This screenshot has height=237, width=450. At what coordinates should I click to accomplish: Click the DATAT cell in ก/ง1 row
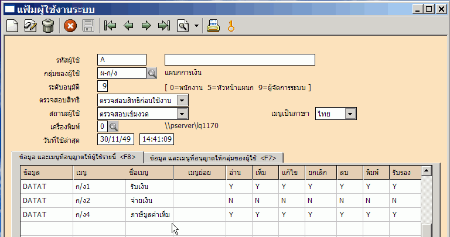click(47, 187)
